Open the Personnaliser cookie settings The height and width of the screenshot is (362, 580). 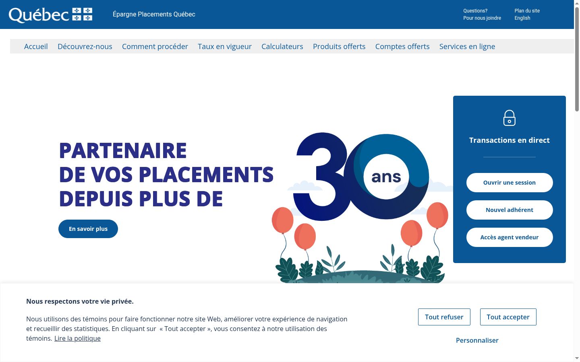click(x=477, y=340)
